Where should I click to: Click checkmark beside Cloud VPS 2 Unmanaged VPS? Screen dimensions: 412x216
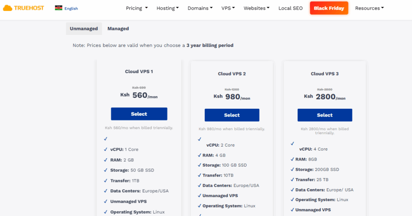pyautogui.click(x=199, y=196)
